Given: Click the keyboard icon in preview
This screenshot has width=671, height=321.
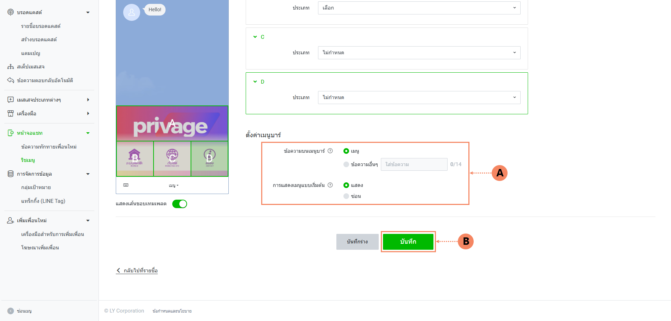Looking at the screenshot, I should [x=126, y=185].
